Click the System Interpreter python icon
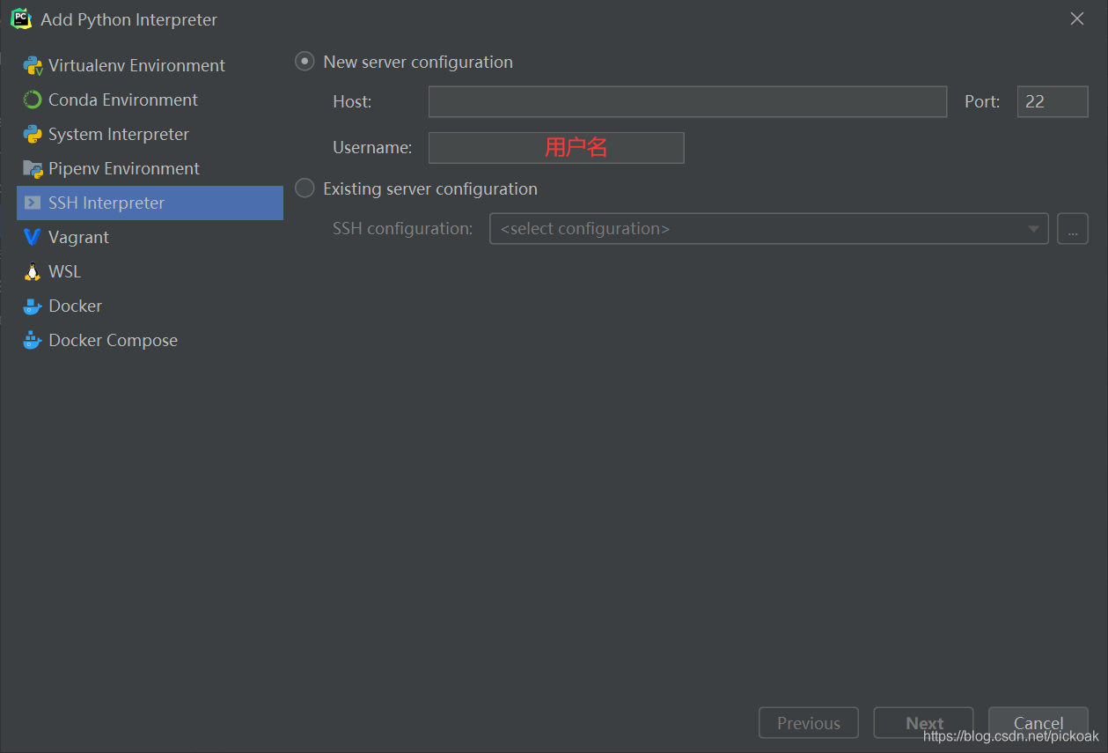1108x753 pixels. pos(33,135)
